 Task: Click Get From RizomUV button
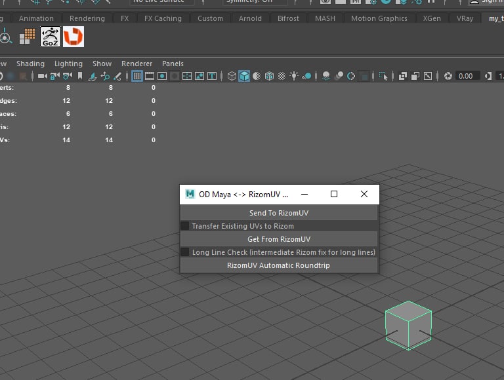pyautogui.click(x=279, y=239)
